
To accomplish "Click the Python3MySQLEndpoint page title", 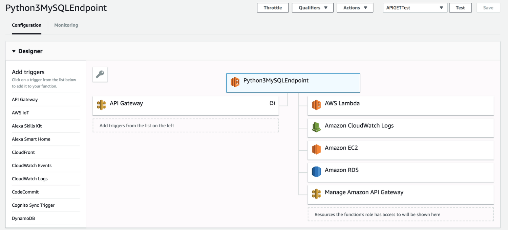I will click(56, 8).
